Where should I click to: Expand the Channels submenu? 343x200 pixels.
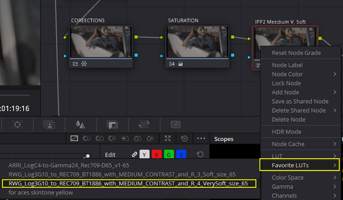click(301, 196)
